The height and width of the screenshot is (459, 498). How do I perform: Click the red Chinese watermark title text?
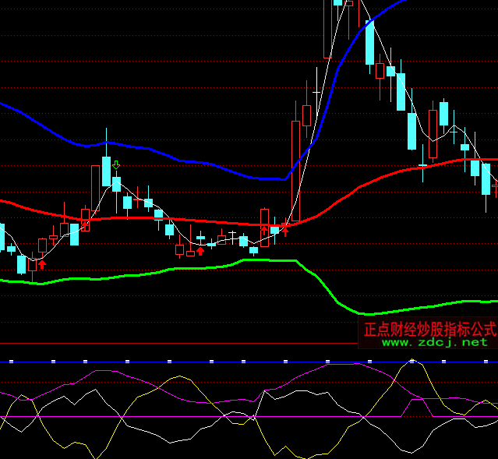click(x=429, y=329)
